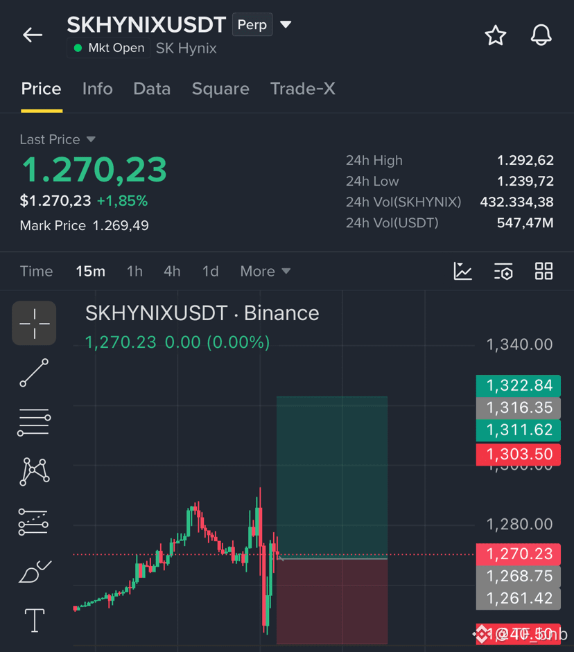Select the XABCD pattern tool
Image resolution: width=574 pixels, height=652 pixels.
[x=35, y=472]
